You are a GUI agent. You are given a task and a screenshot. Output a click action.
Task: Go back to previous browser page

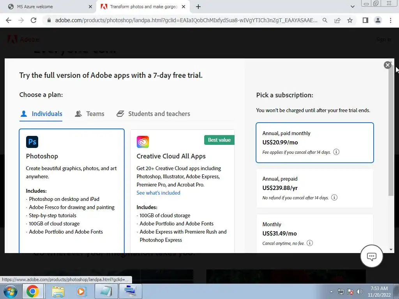click(9, 20)
